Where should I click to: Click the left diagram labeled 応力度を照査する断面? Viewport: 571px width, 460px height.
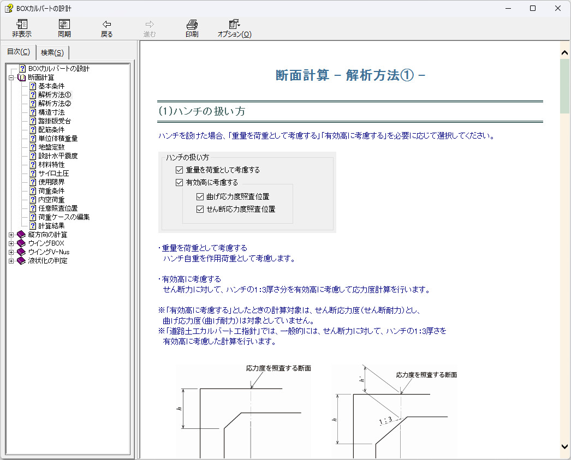coord(243,411)
